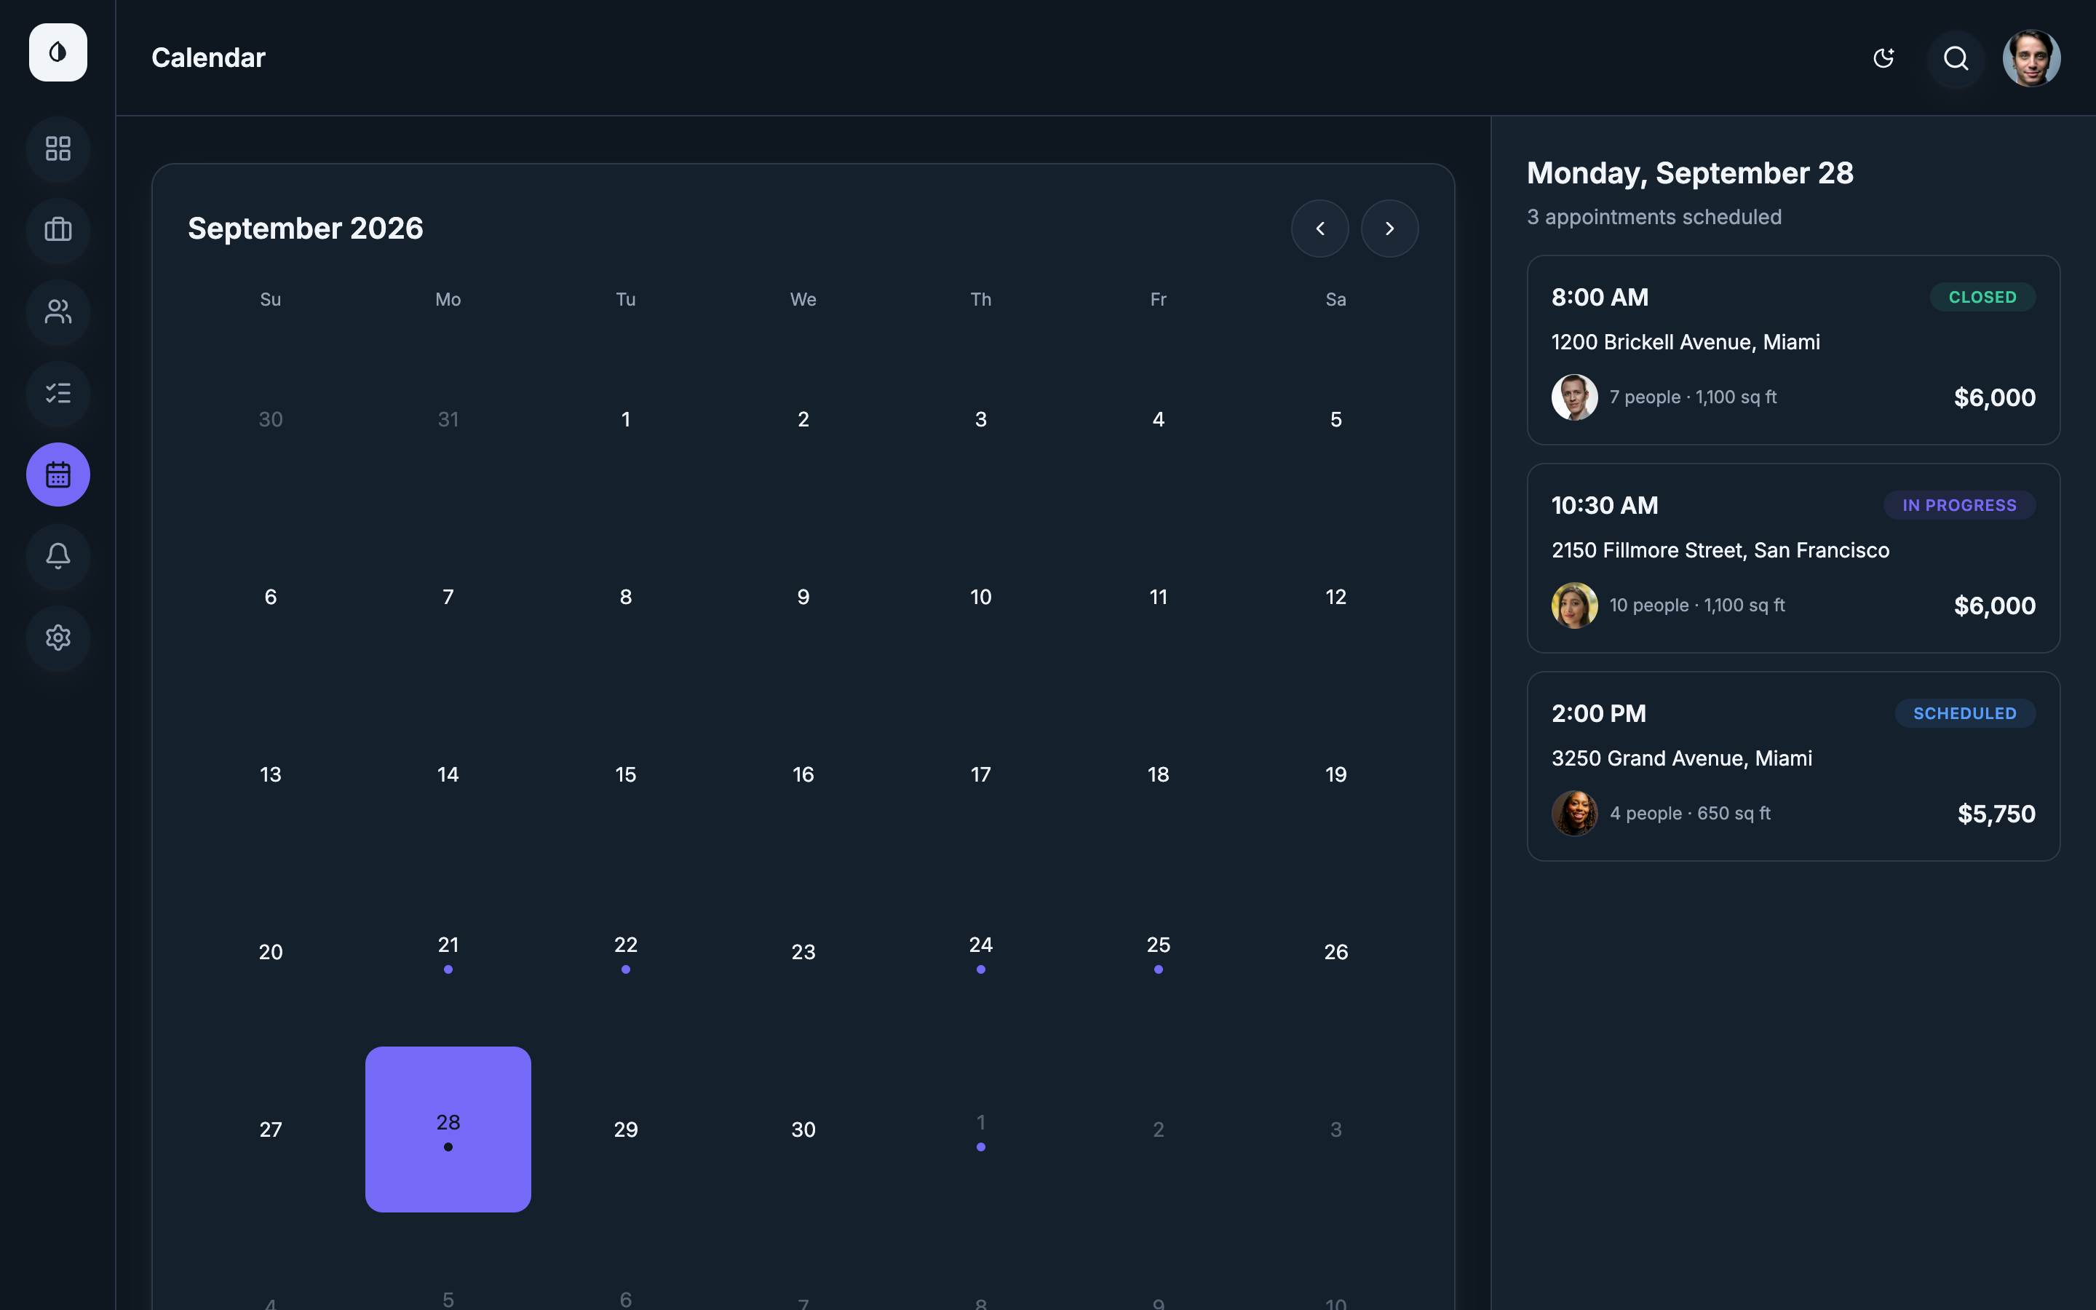Open the 3250 Grand Avenue appointment
The width and height of the screenshot is (2096, 1310).
(1793, 766)
